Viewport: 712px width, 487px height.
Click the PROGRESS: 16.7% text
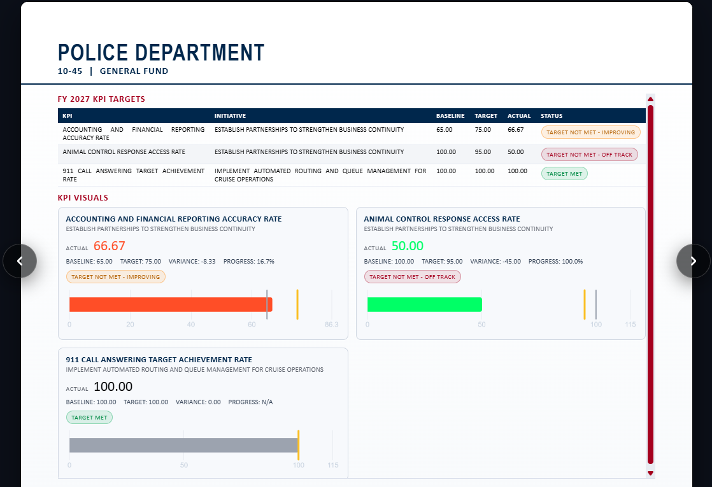[x=249, y=262]
